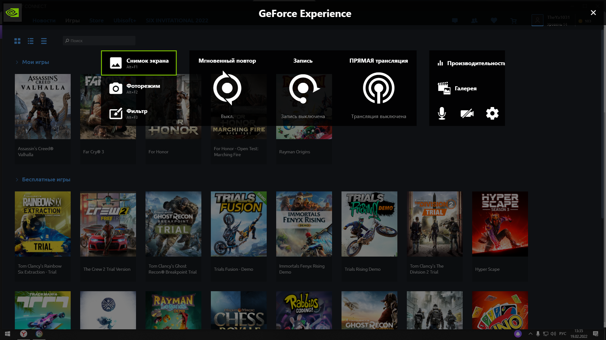Switch to the Игры tab in Ubisoft Connect
The height and width of the screenshot is (340, 606).
pyautogui.click(x=72, y=20)
